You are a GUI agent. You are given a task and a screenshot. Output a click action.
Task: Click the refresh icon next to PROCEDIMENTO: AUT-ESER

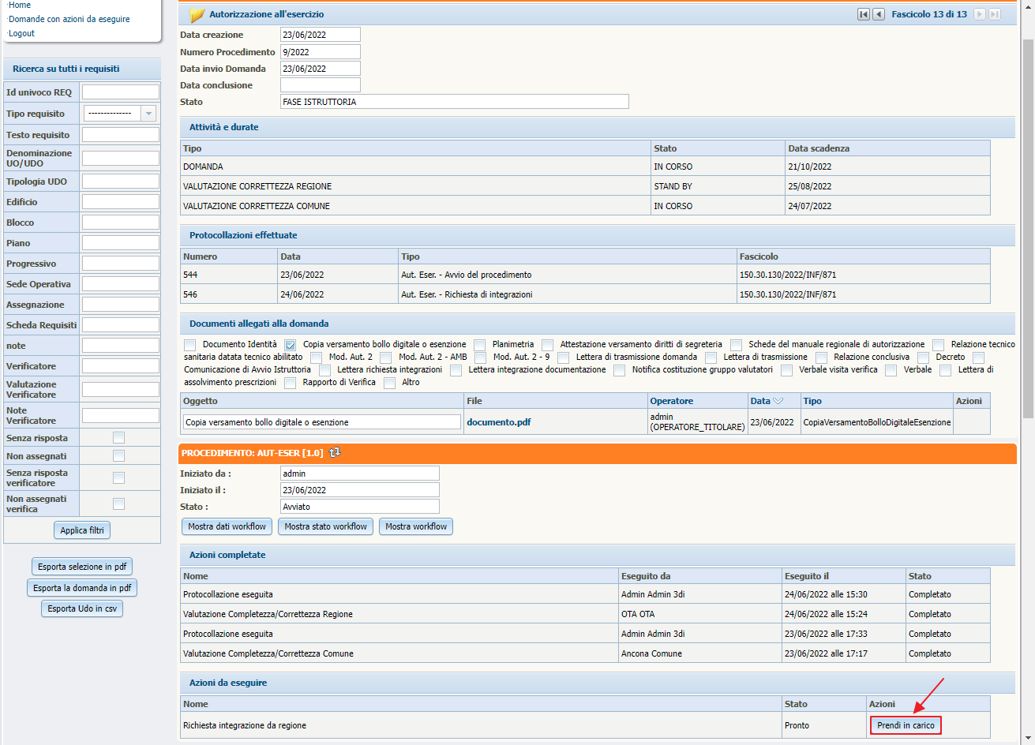(x=335, y=452)
